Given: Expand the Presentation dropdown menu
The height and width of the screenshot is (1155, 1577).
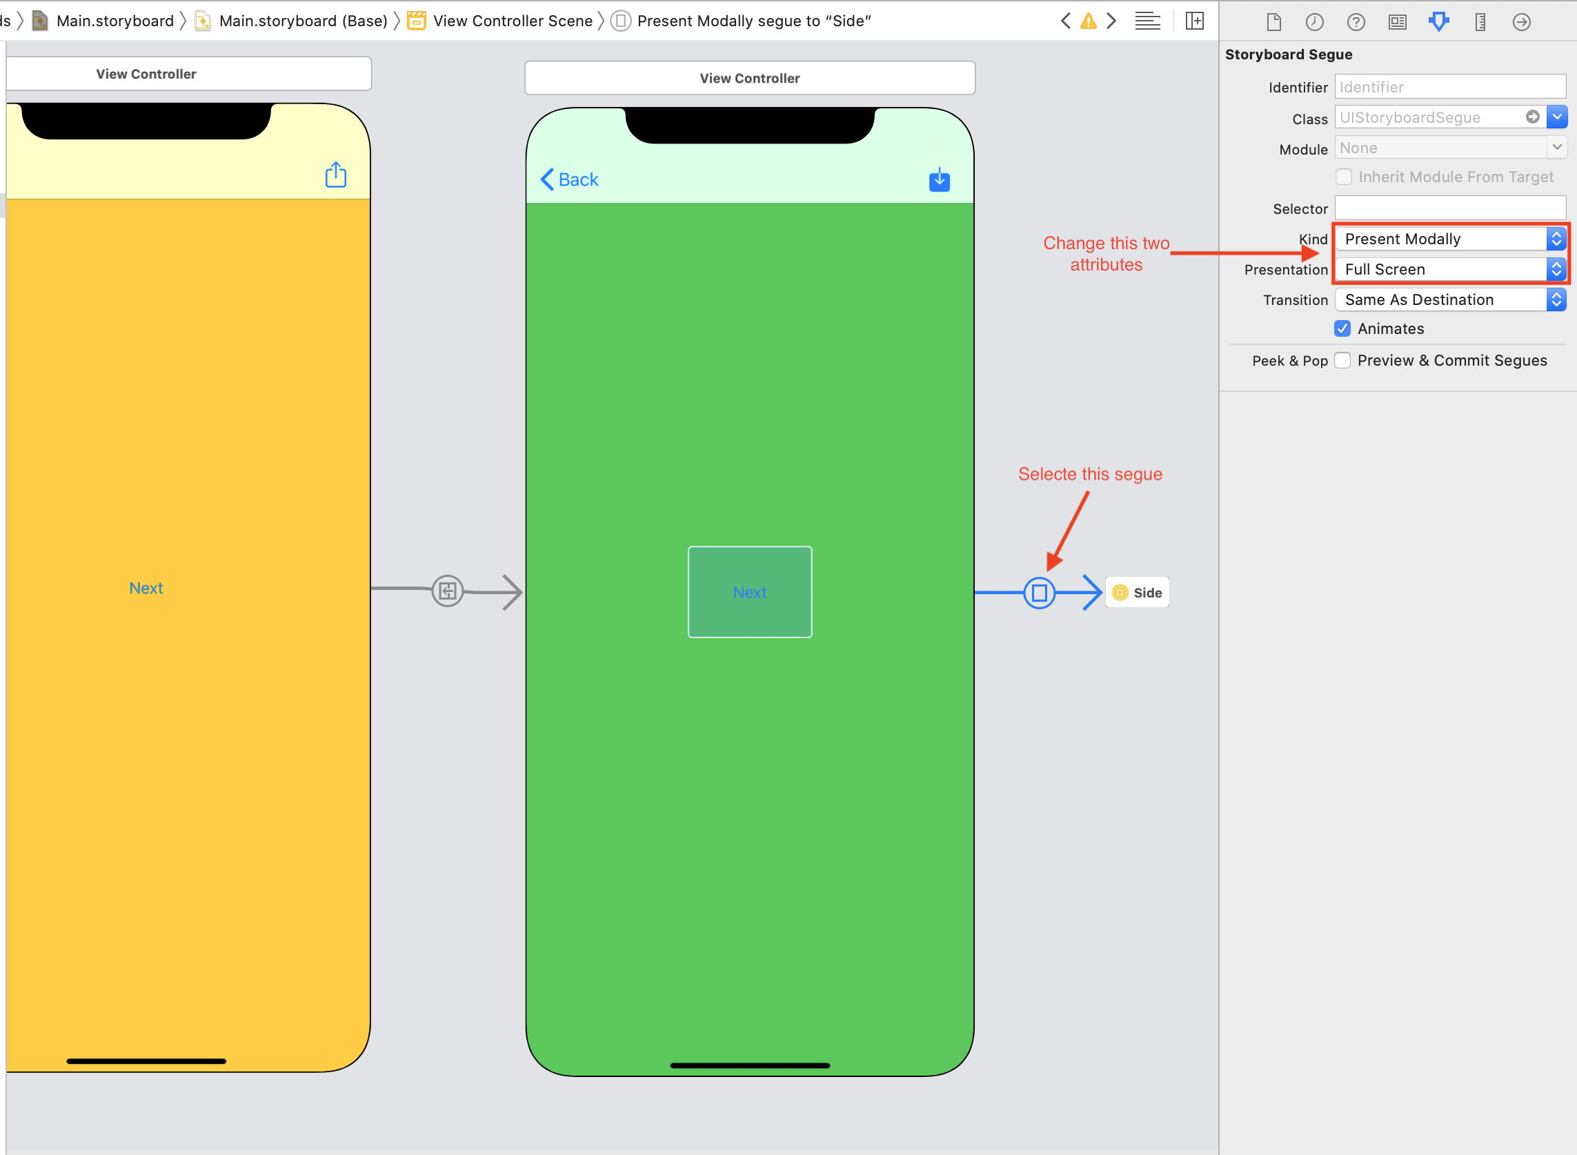Looking at the screenshot, I should [1555, 268].
